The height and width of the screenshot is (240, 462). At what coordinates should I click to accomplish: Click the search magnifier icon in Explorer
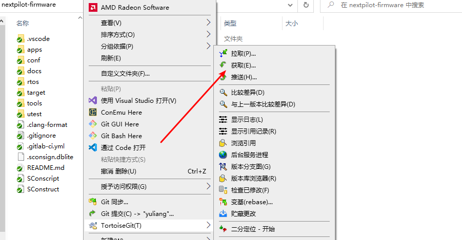(x=331, y=5)
